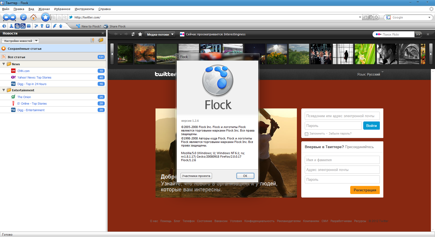Collapse the Entertainment folder
This screenshot has height=237, width=435.
point(4,90)
